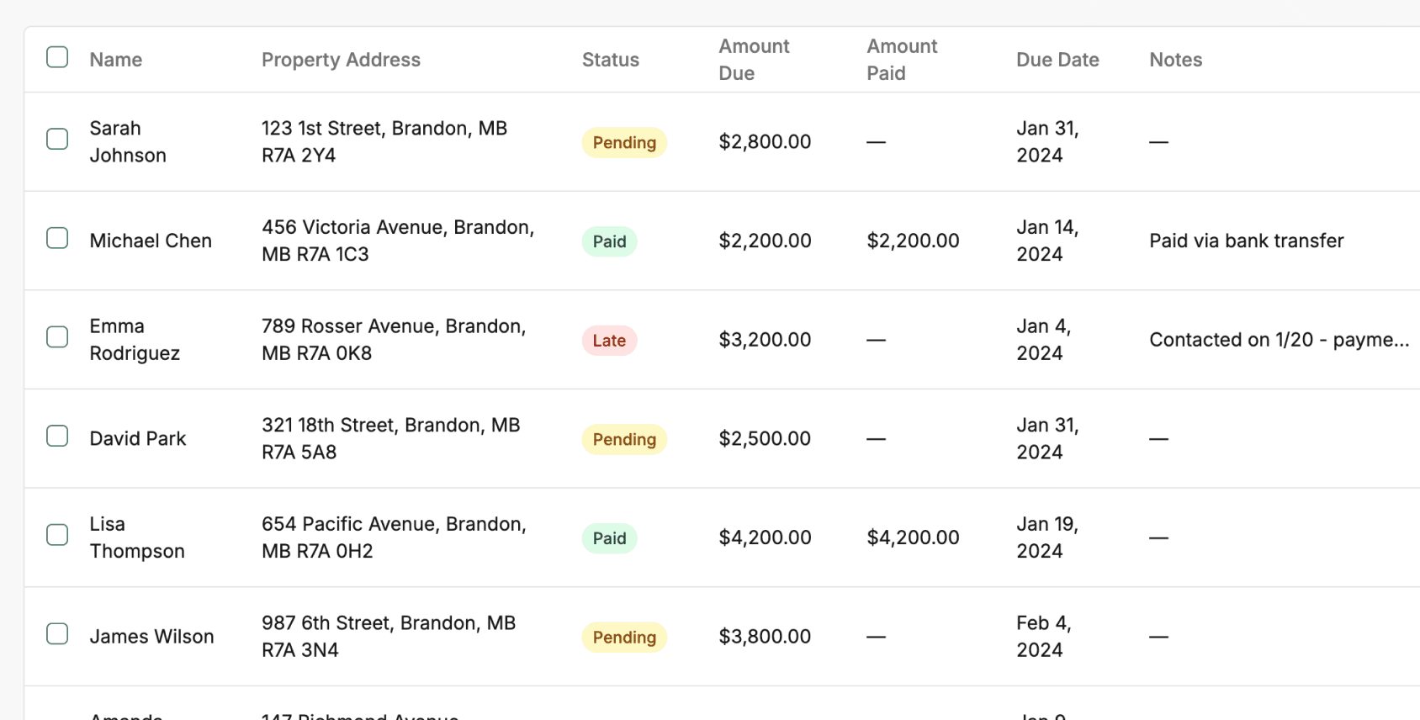The width and height of the screenshot is (1420, 720).
Task: Mark Emma Rodriguez's row checkbox
Action: (x=57, y=337)
